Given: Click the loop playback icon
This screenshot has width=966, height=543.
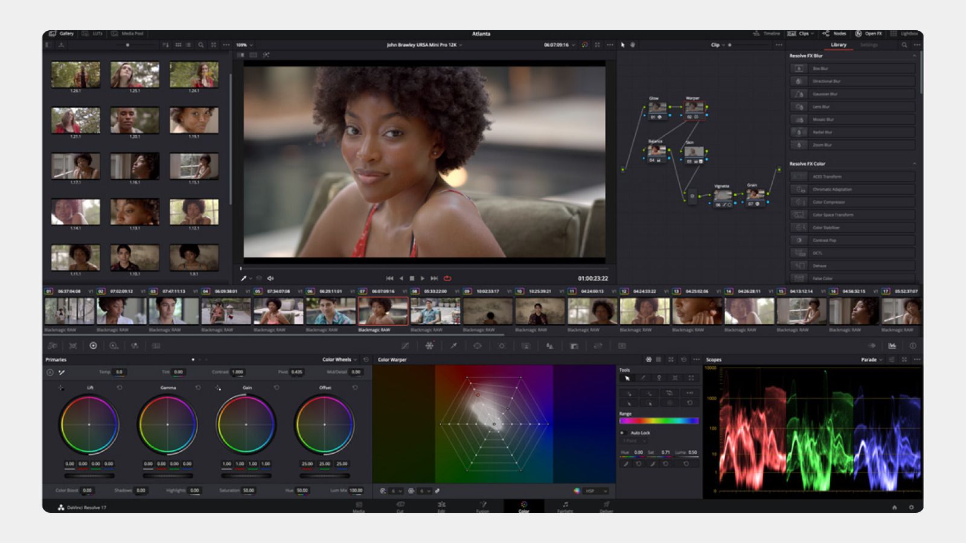Looking at the screenshot, I should tap(447, 278).
